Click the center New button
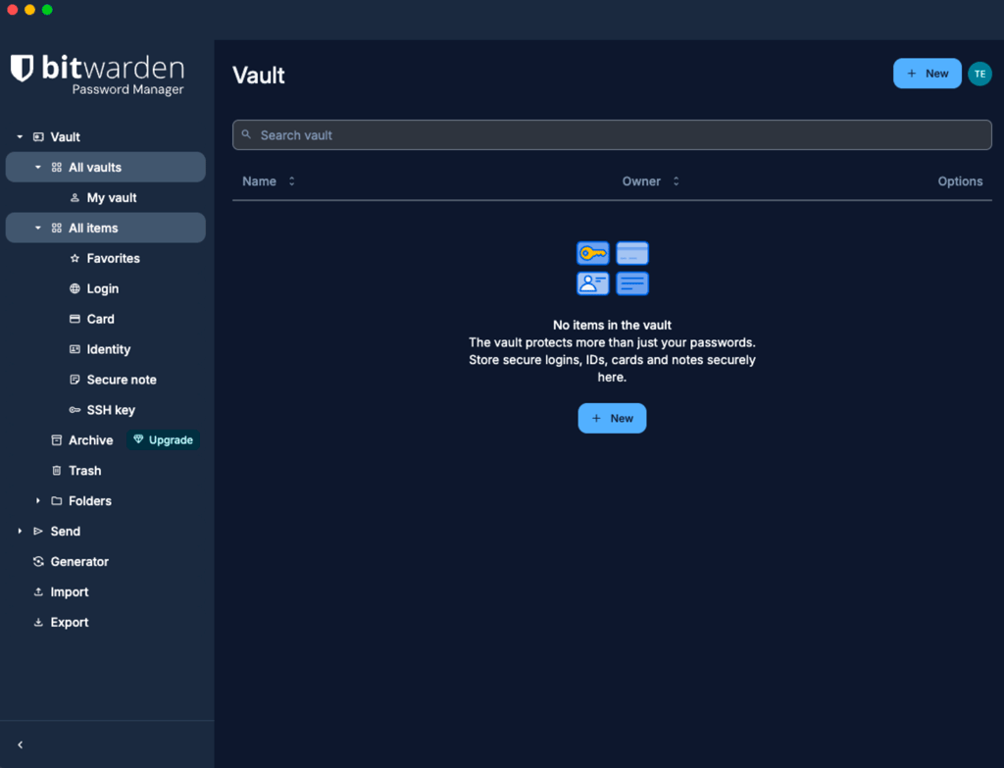 click(x=612, y=418)
